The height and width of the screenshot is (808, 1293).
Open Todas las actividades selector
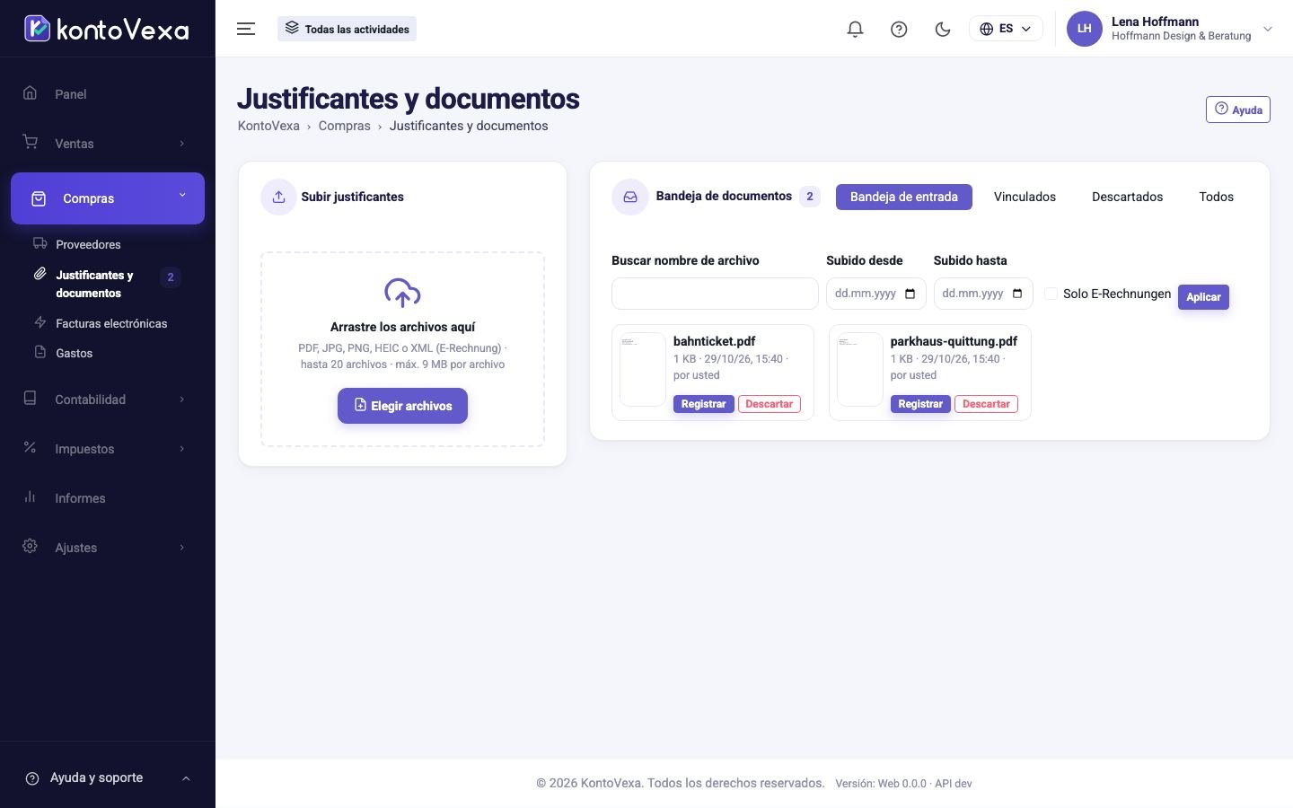(347, 29)
